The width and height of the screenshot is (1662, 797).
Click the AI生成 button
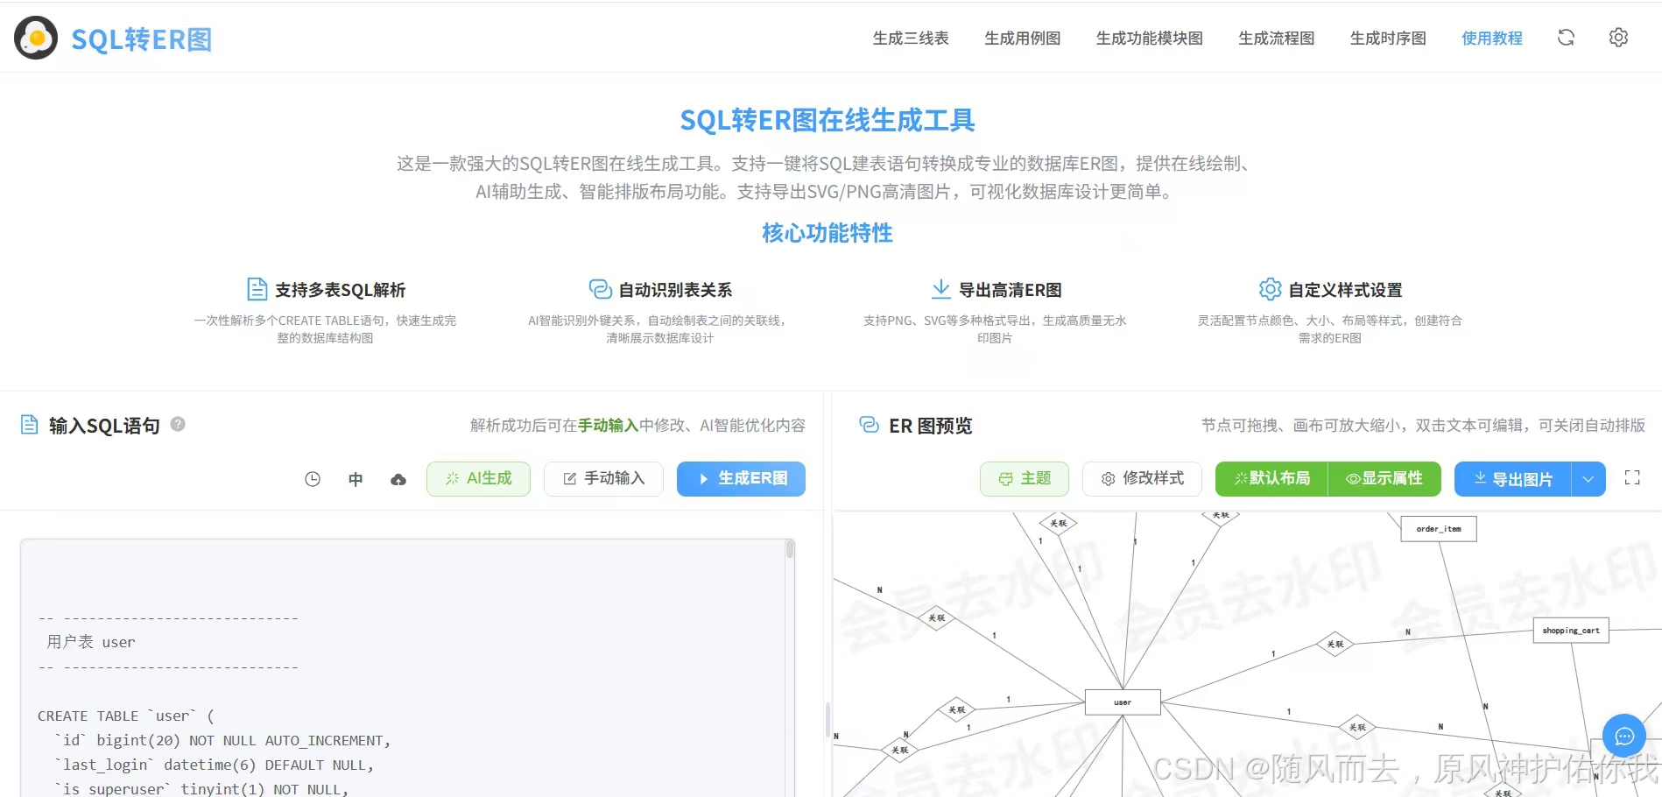(x=478, y=479)
